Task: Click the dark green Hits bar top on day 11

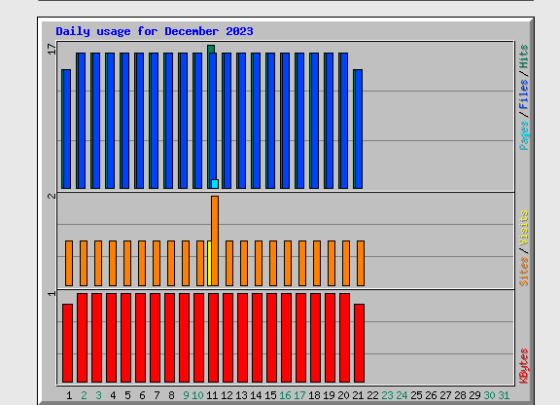Action: (211, 49)
